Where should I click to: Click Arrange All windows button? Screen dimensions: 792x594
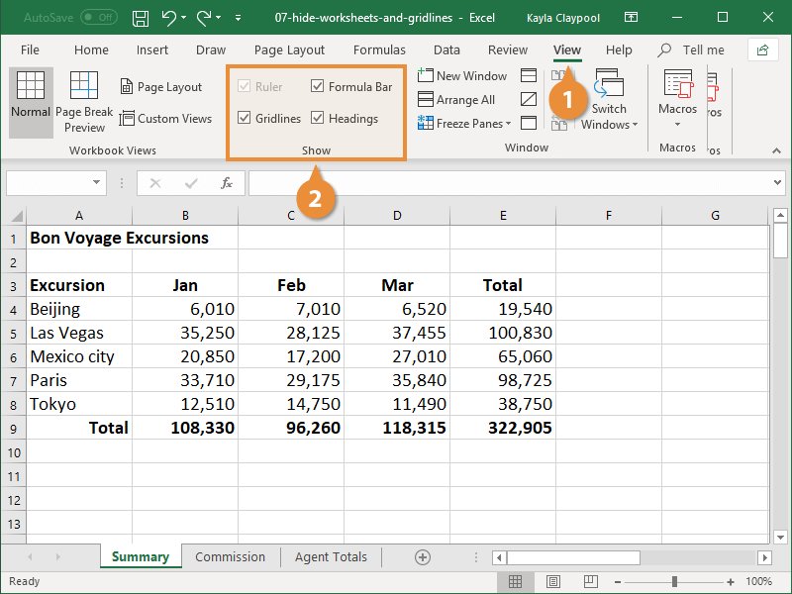[x=456, y=100]
